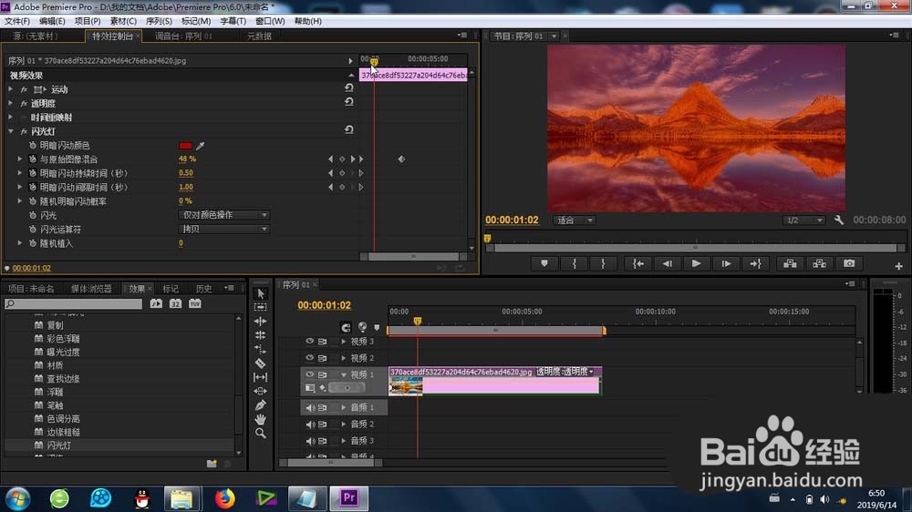This screenshot has width=912, height=512.
Task: Go to In point
Action: click(x=638, y=264)
